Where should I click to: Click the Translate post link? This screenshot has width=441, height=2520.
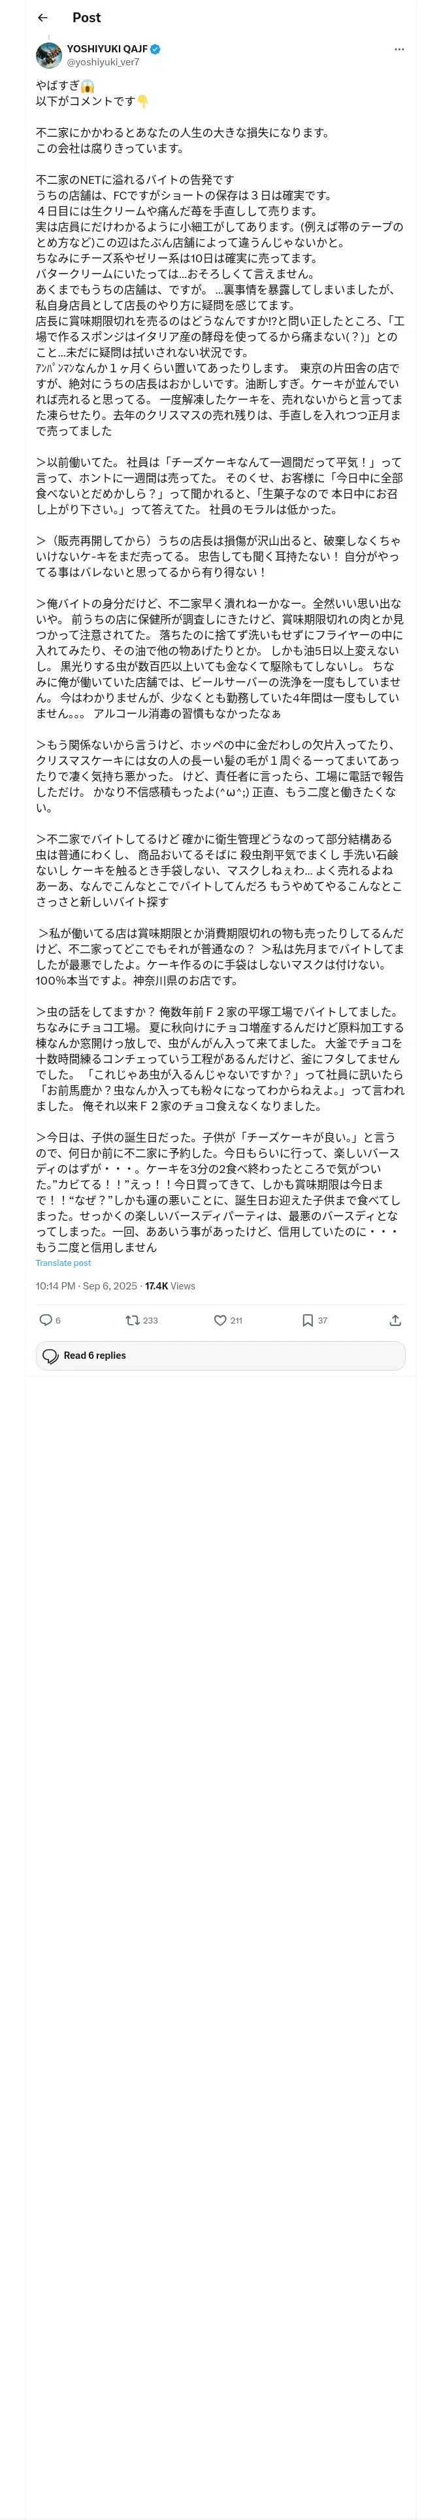(x=63, y=1263)
